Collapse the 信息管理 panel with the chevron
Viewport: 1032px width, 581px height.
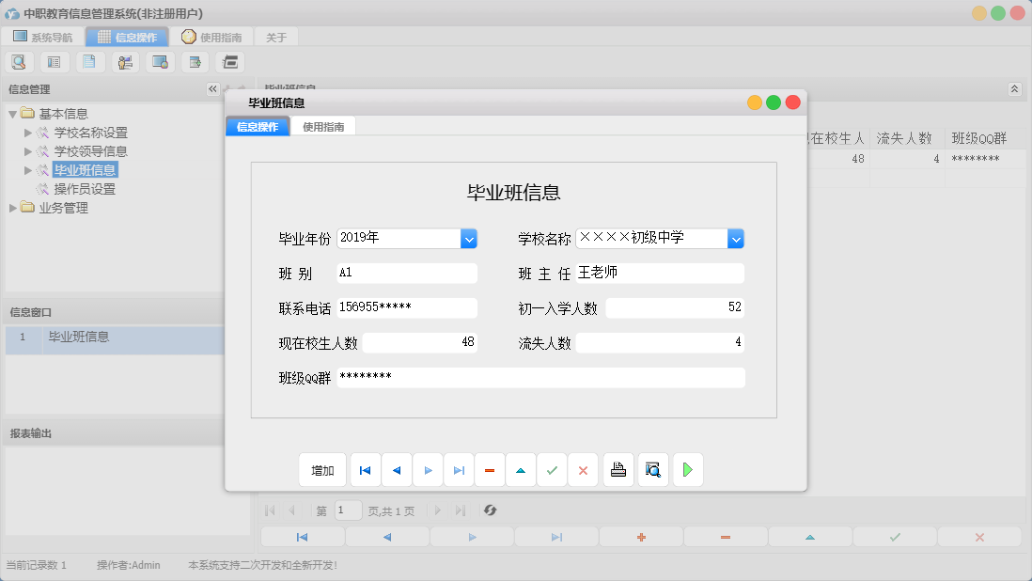click(212, 89)
